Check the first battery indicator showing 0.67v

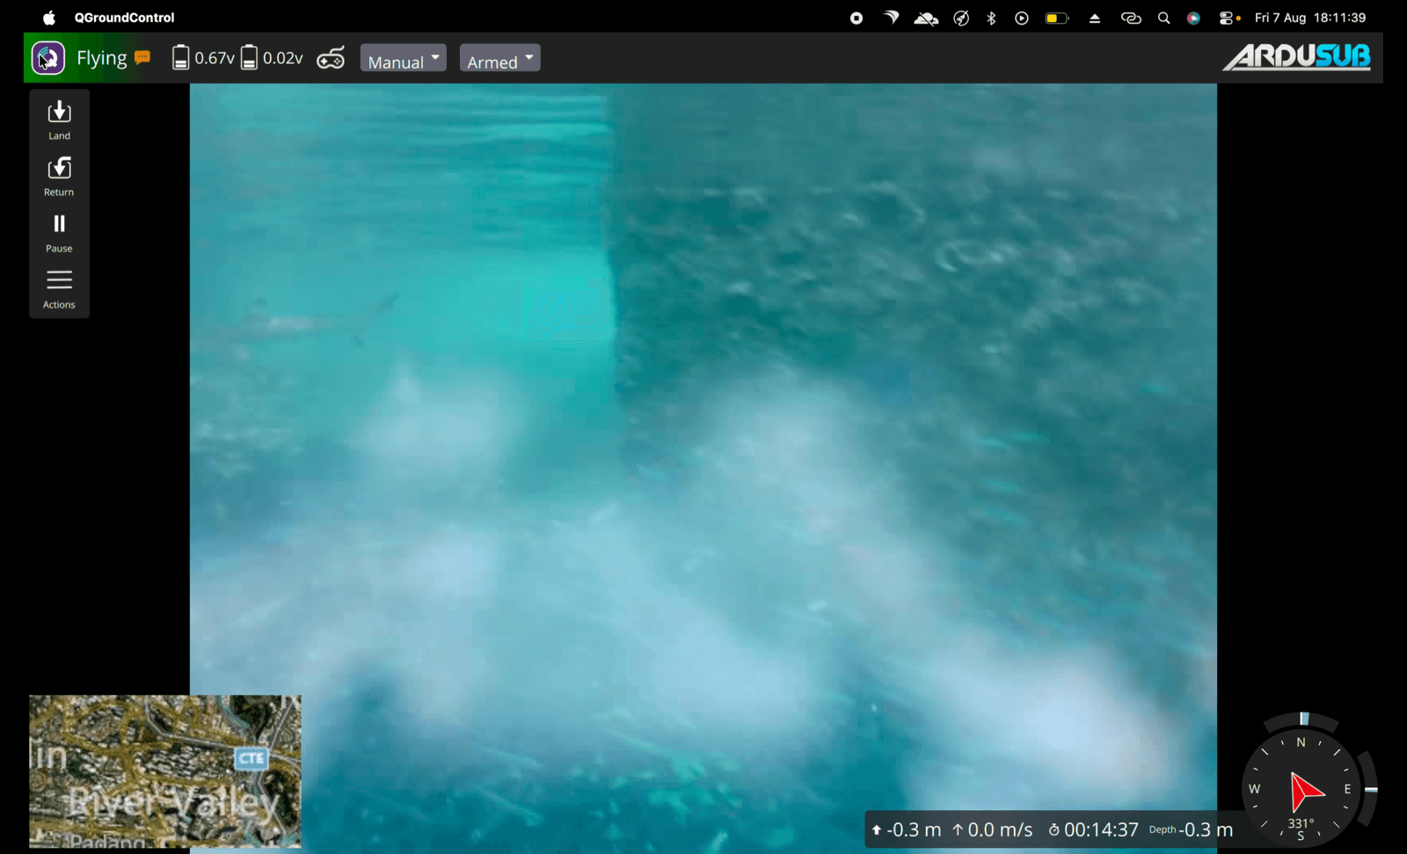coord(203,58)
